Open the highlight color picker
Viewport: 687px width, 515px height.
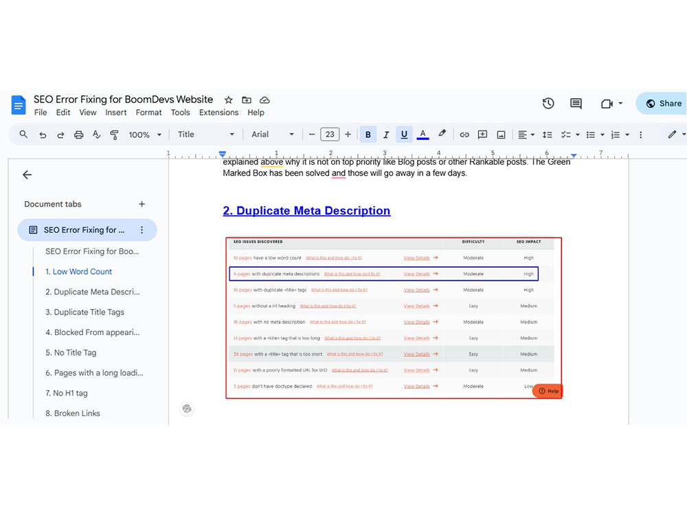442,134
